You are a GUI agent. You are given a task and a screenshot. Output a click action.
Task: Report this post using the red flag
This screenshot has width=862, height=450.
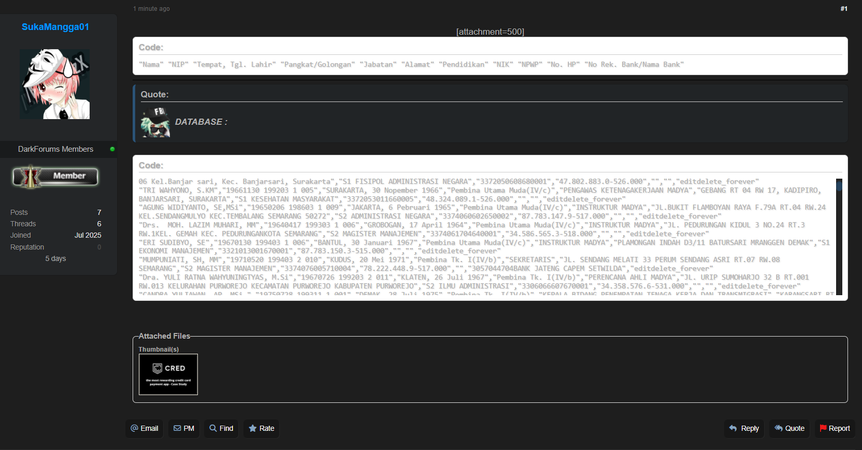[x=835, y=428]
